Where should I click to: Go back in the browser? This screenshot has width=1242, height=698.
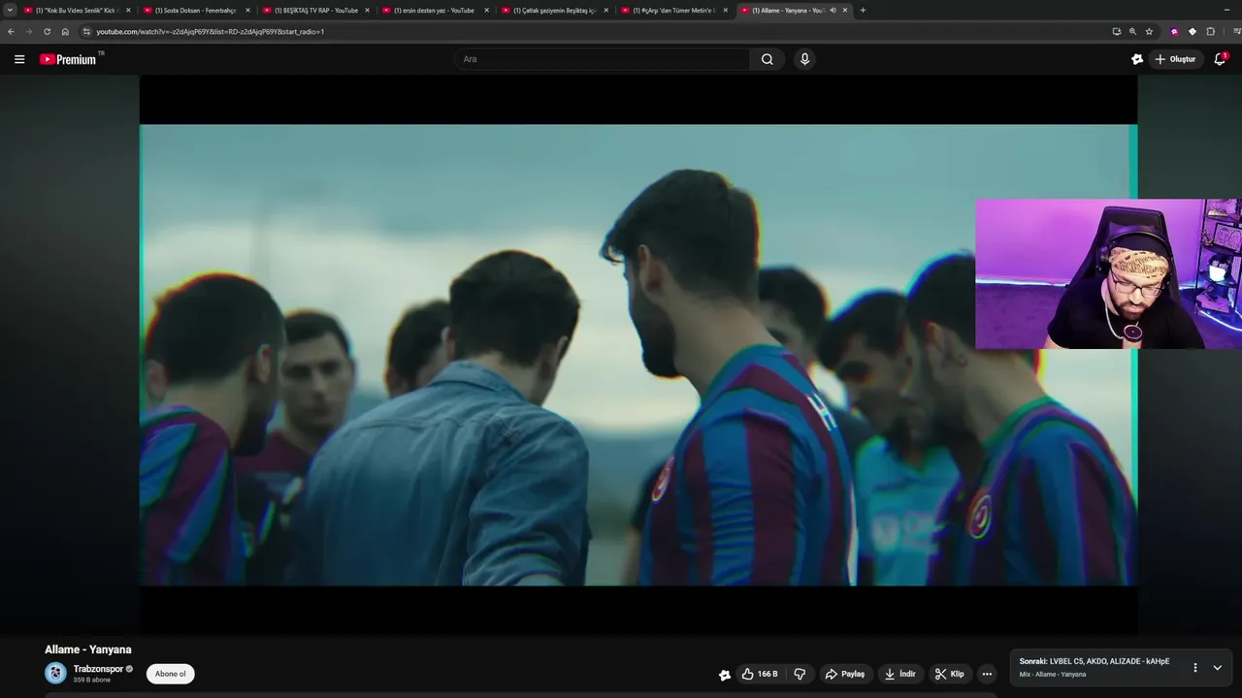(x=11, y=31)
